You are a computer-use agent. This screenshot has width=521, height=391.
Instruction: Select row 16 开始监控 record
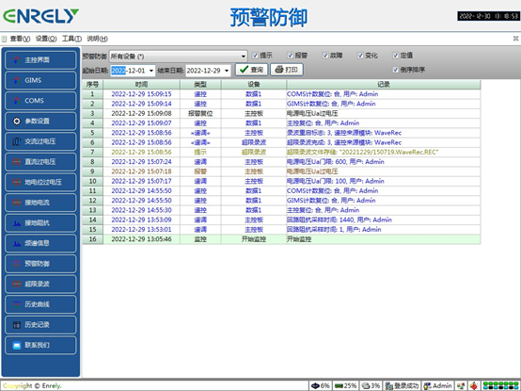(x=281, y=239)
